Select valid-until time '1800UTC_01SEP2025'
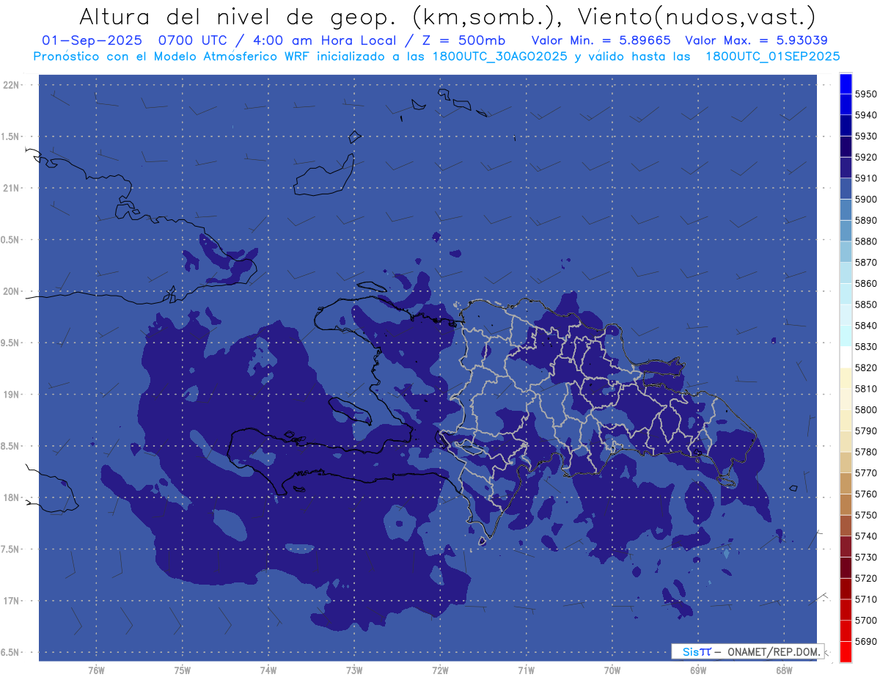880x680 pixels. coord(772,56)
